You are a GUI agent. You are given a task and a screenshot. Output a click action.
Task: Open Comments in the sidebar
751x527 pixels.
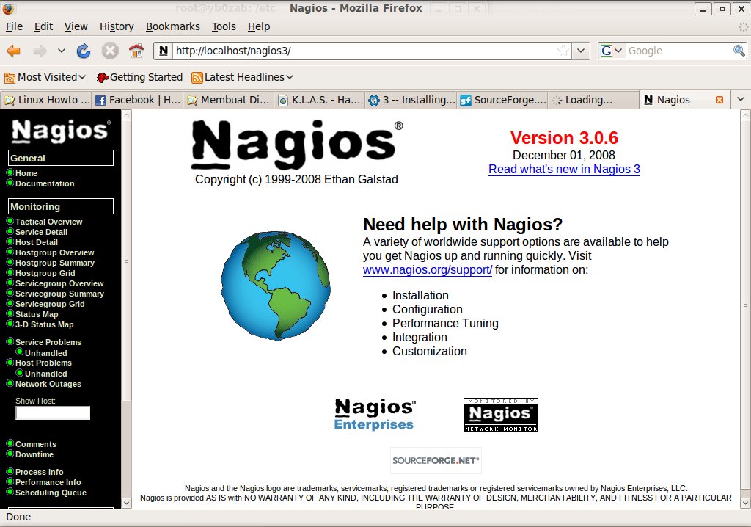pos(35,445)
